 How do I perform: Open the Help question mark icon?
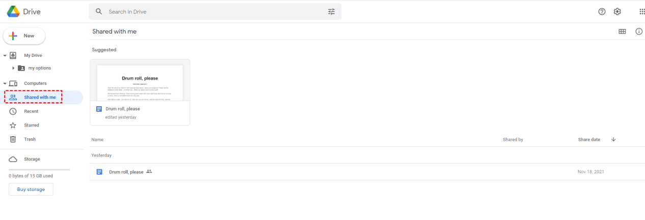click(x=602, y=12)
